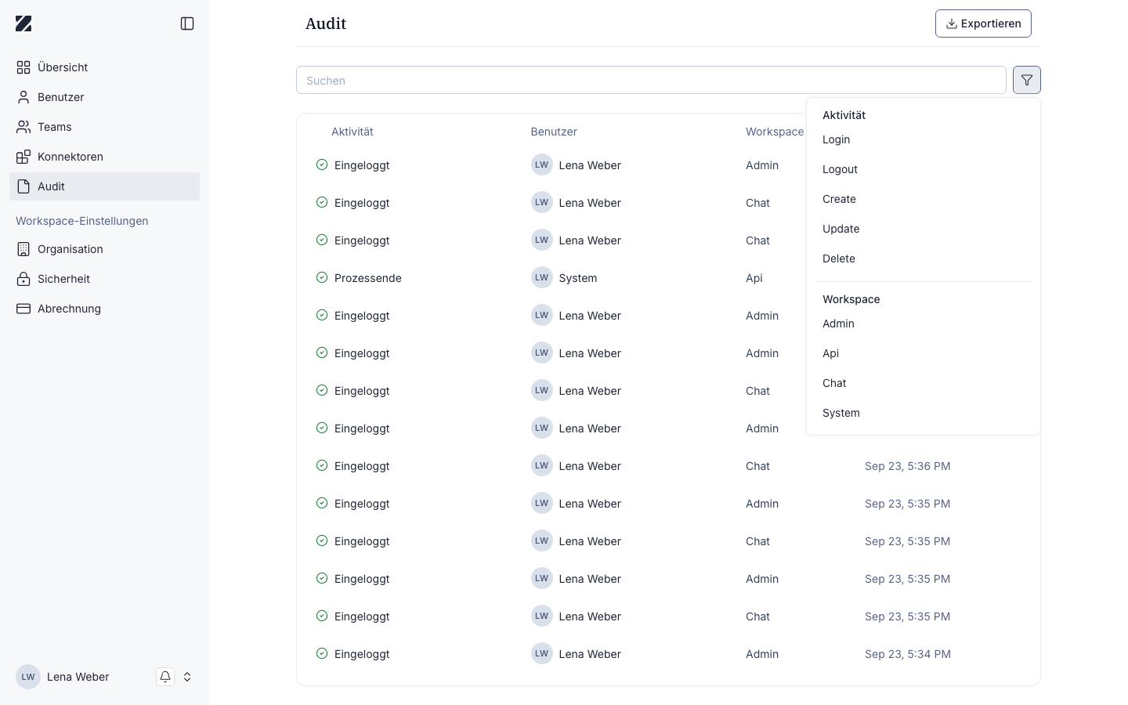This screenshot has width=1128, height=705.
Task: Click the Audit page heading
Action: tap(326, 23)
